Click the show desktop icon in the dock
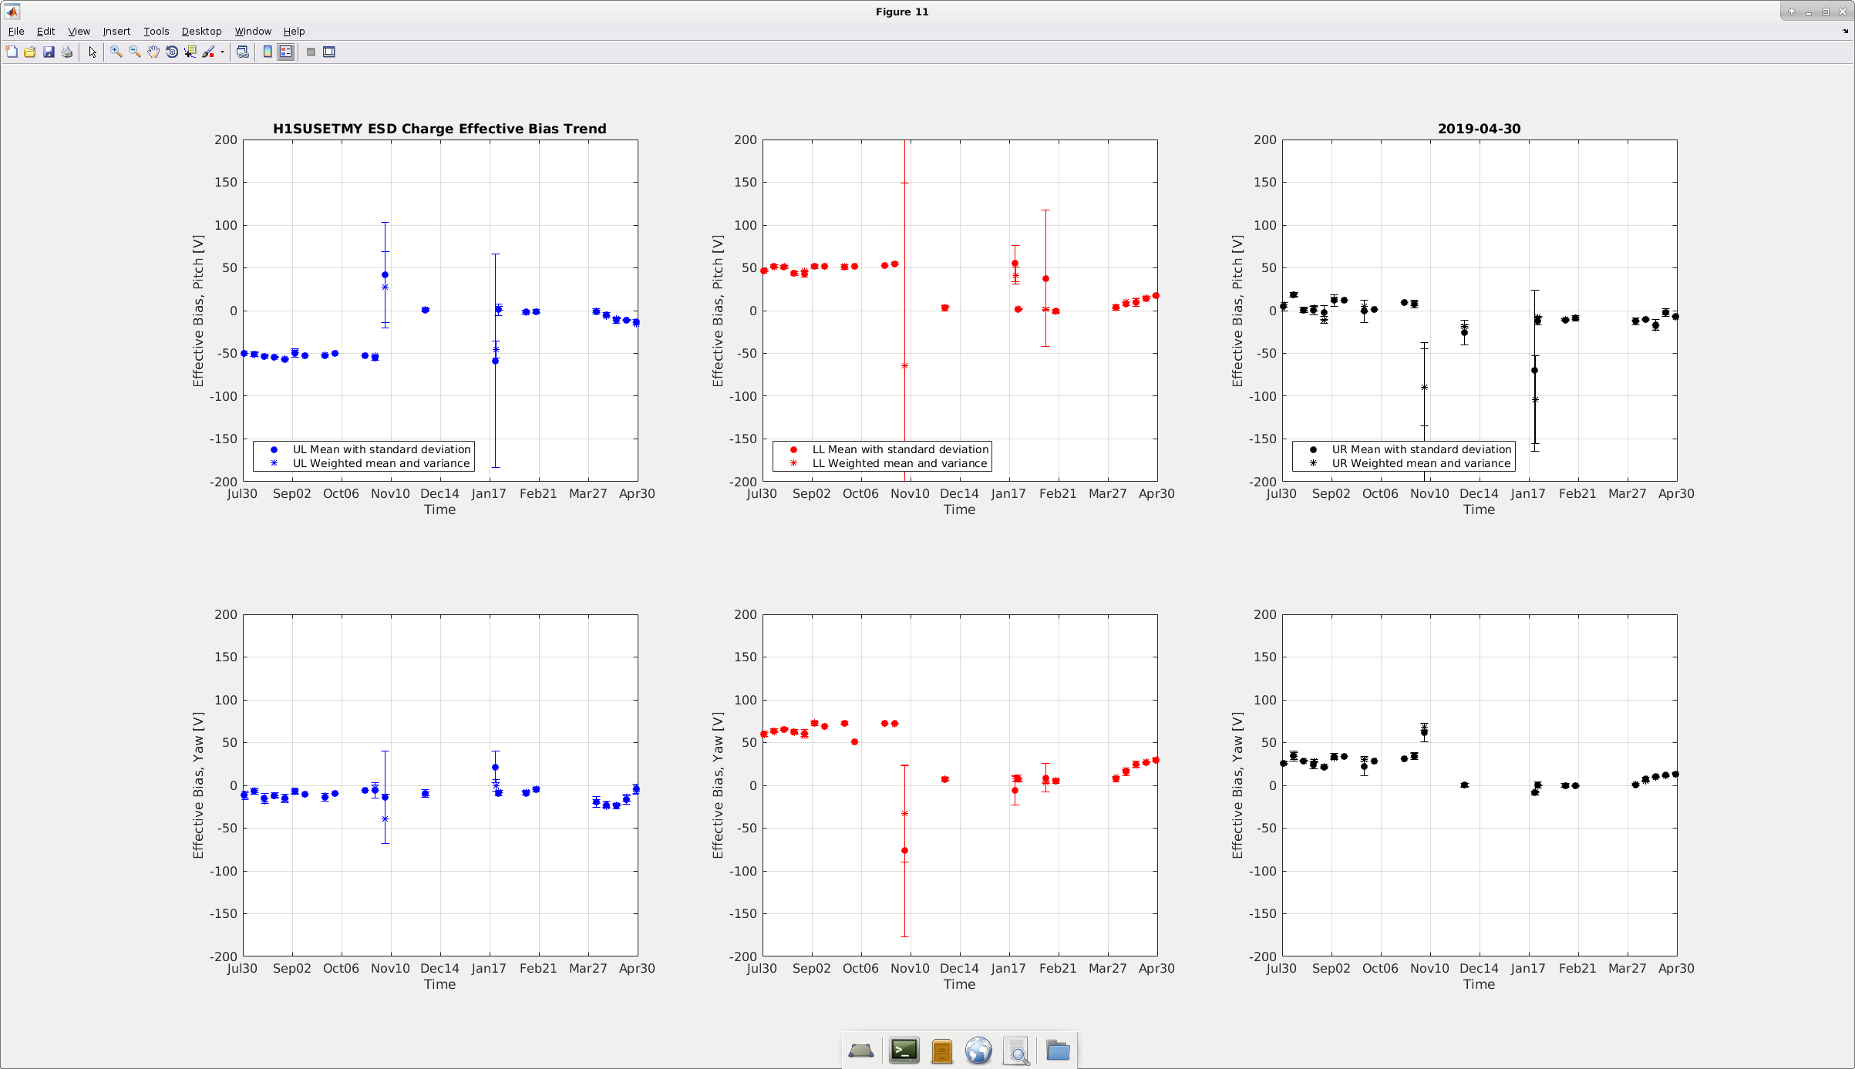This screenshot has height=1069, width=1855. [861, 1051]
